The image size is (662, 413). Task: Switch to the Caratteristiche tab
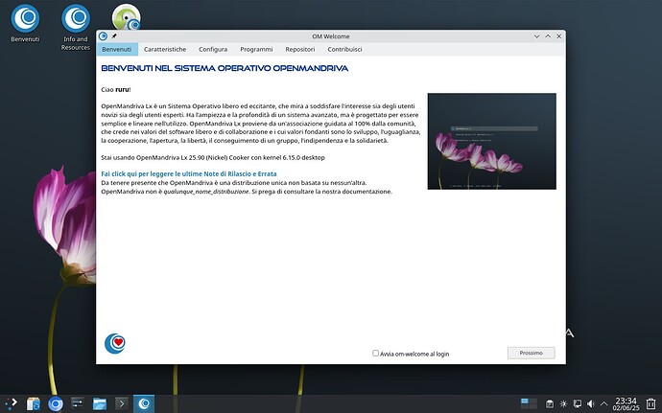(165, 50)
